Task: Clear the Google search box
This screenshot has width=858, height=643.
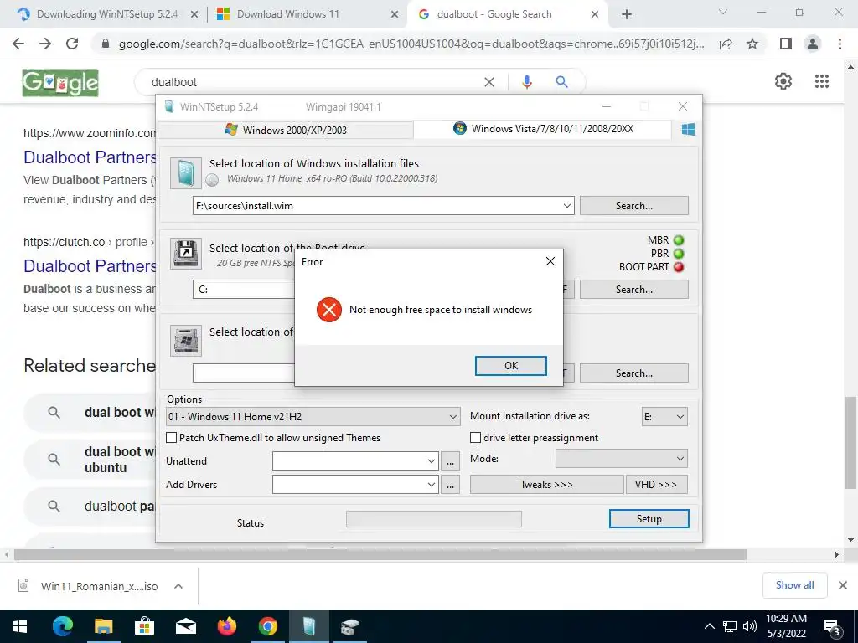Action: point(489,82)
